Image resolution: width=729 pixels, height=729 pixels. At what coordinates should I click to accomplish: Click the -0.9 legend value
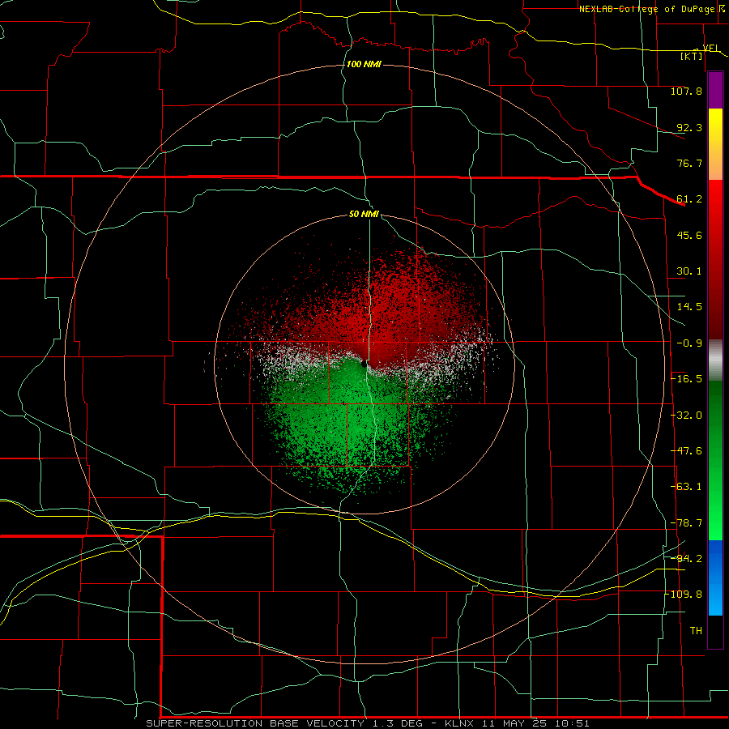[689, 343]
